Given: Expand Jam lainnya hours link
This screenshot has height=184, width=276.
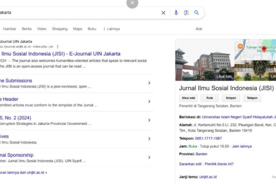Looking at the screenshot, I should (242, 146).
